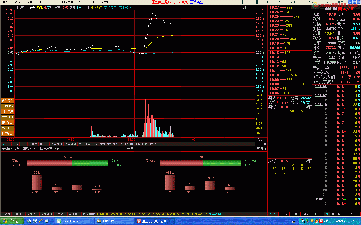
Task: Open the 东方F10 side panel button
Action: [x=7, y=123]
